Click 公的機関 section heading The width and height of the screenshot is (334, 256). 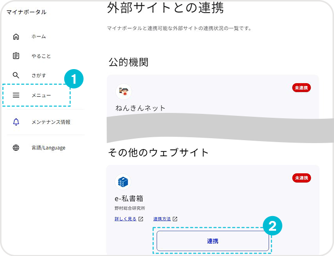pos(129,62)
